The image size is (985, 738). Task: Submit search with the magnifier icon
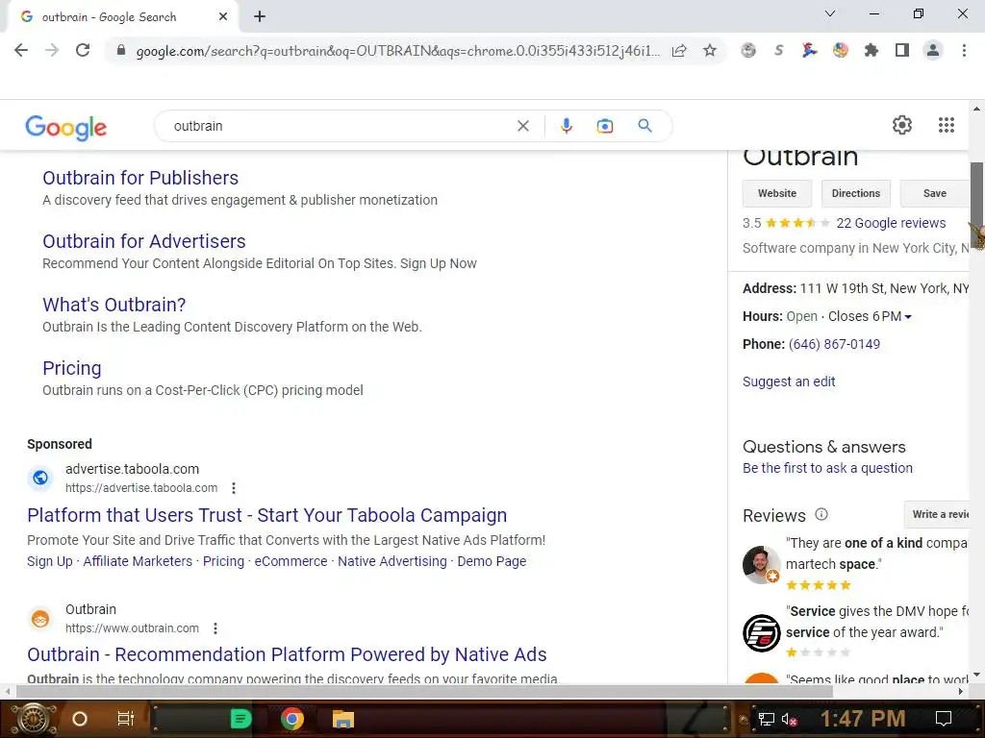pyautogui.click(x=644, y=126)
